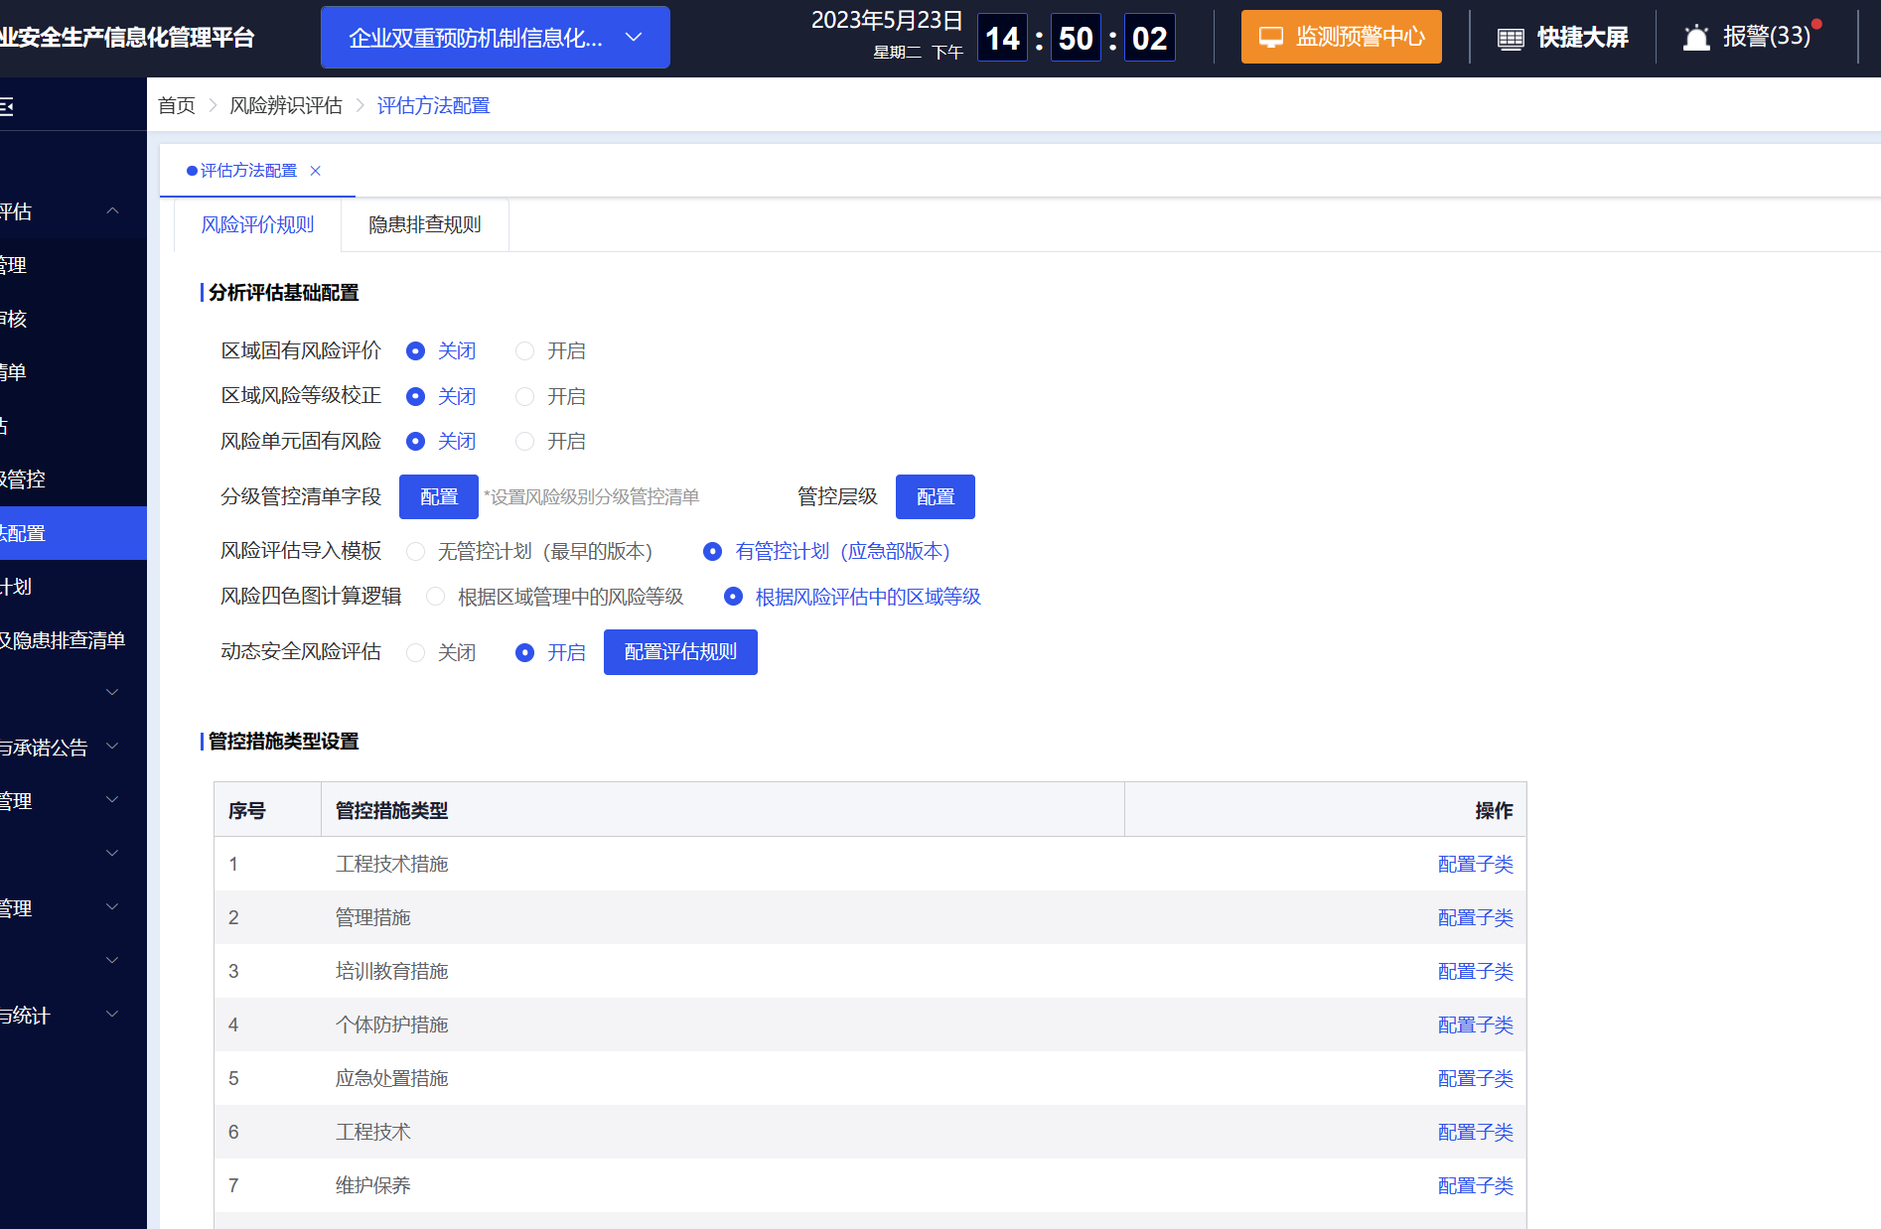This screenshot has width=1881, height=1229.
Task: Set 风险单元固有风险 to 关闭
Action: [x=416, y=442]
